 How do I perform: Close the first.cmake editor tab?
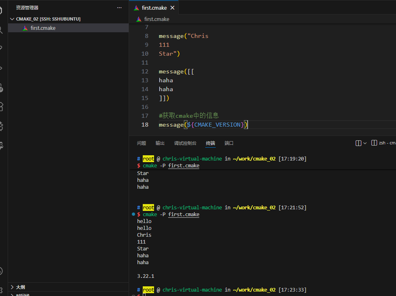173,8
